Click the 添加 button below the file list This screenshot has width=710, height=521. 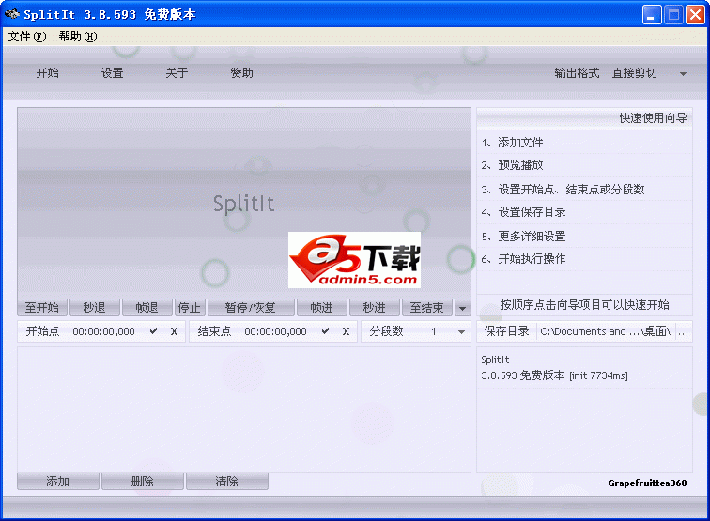[x=58, y=482]
